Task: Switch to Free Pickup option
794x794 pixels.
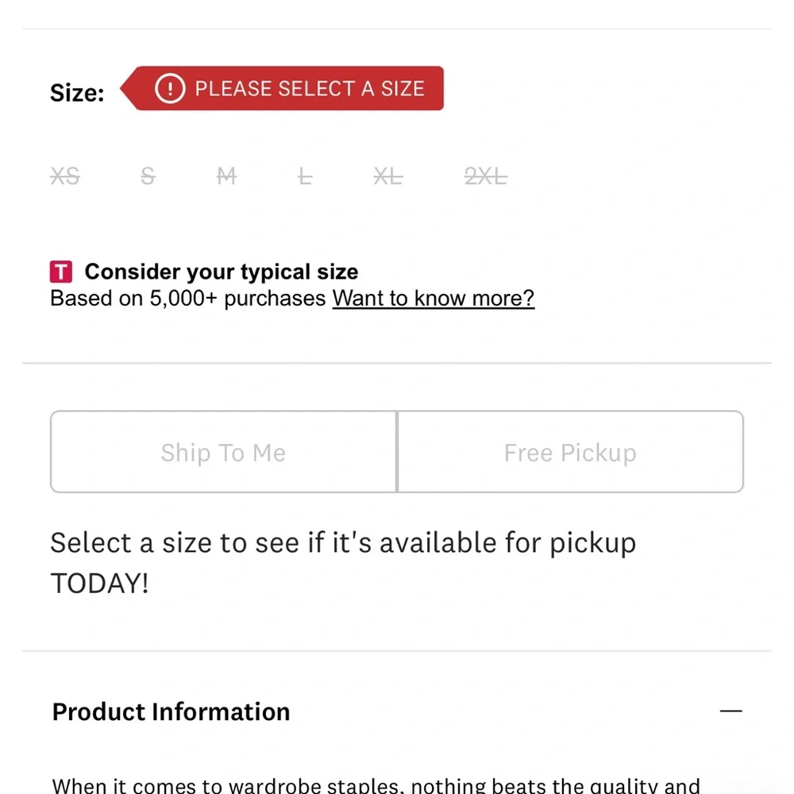Action: coord(570,452)
